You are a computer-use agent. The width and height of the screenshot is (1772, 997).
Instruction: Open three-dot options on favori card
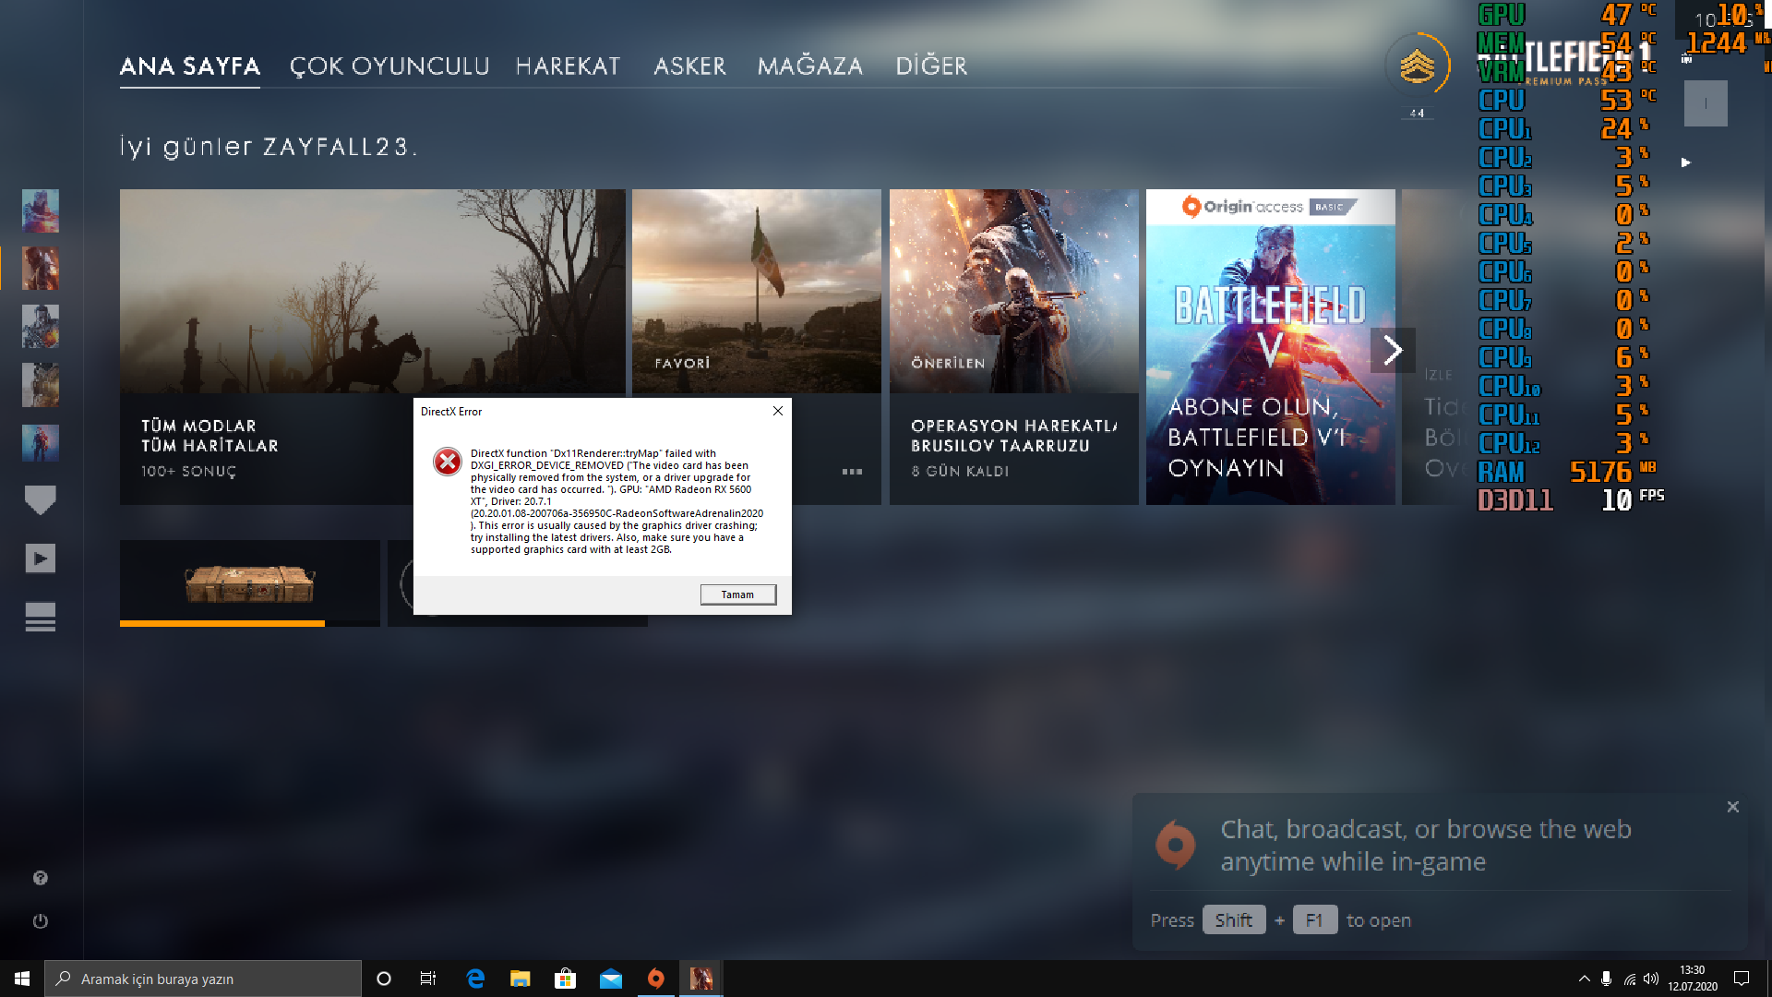click(x=852, y=472)
